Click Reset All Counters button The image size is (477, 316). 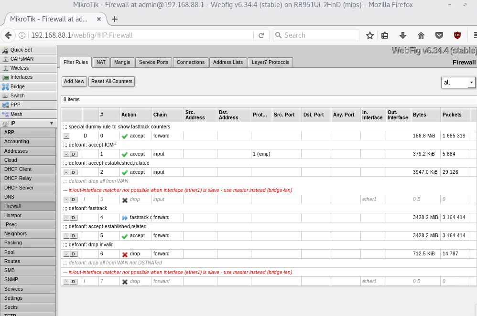coord(112,82)
